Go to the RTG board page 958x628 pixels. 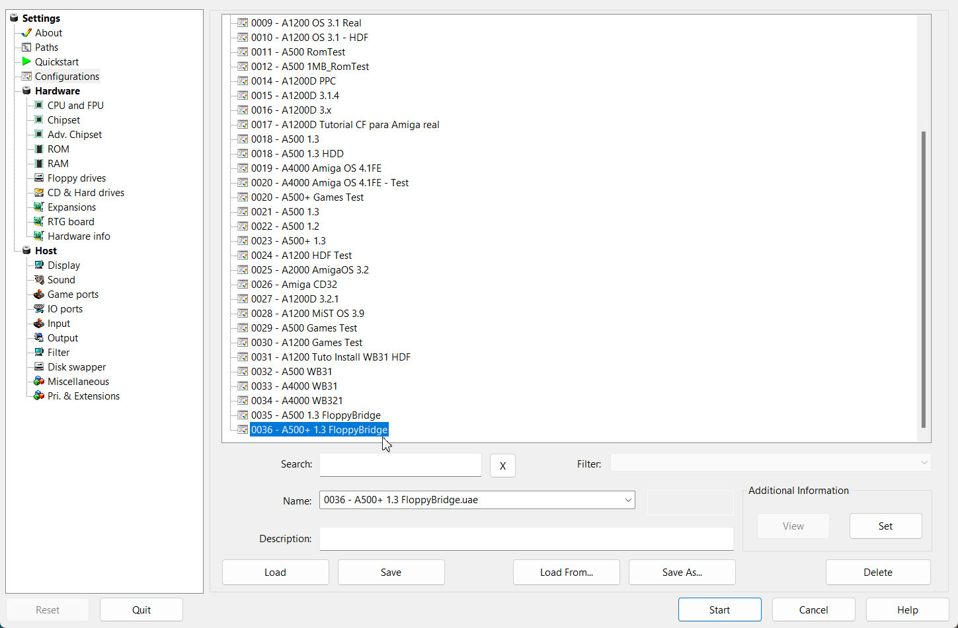[x=71, y=222]
